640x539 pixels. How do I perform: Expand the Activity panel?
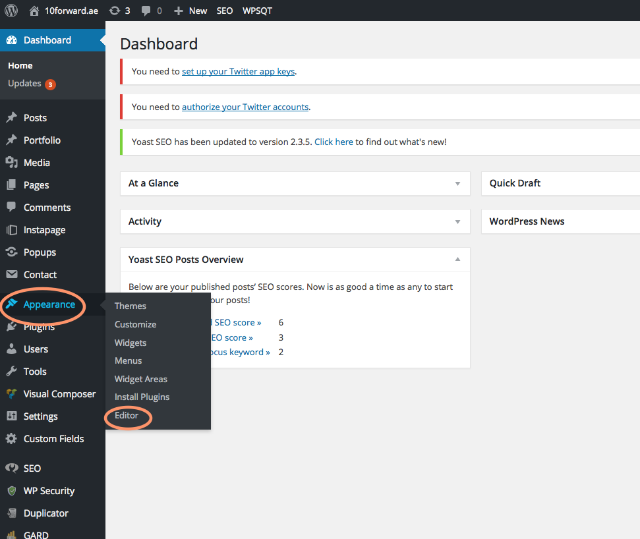(x=457, y=221)
